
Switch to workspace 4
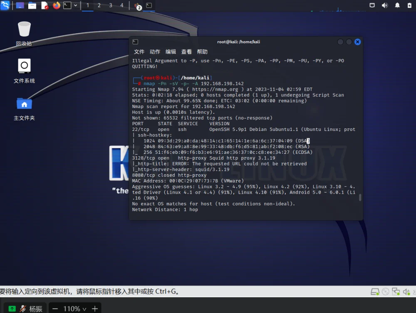[122, 5]
